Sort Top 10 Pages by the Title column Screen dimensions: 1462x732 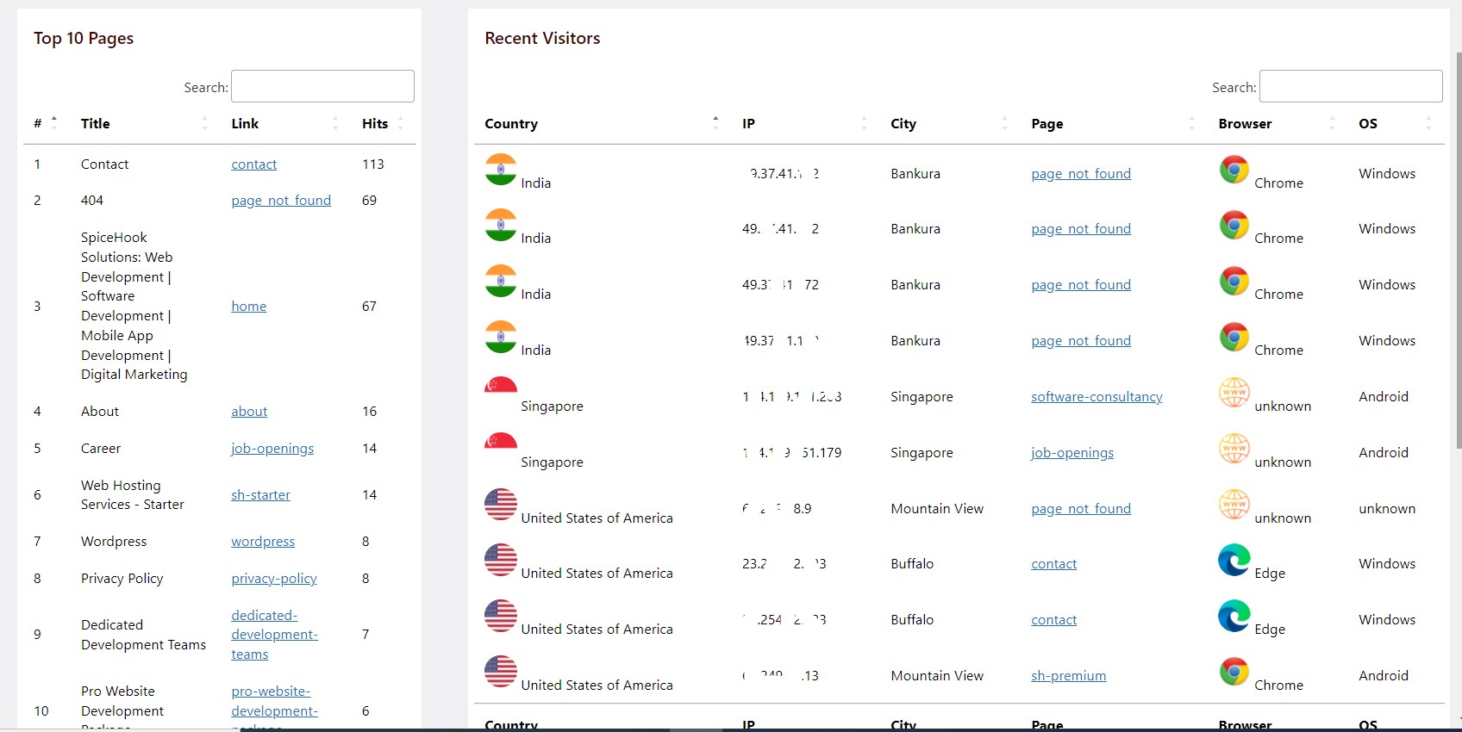(144, 123)
